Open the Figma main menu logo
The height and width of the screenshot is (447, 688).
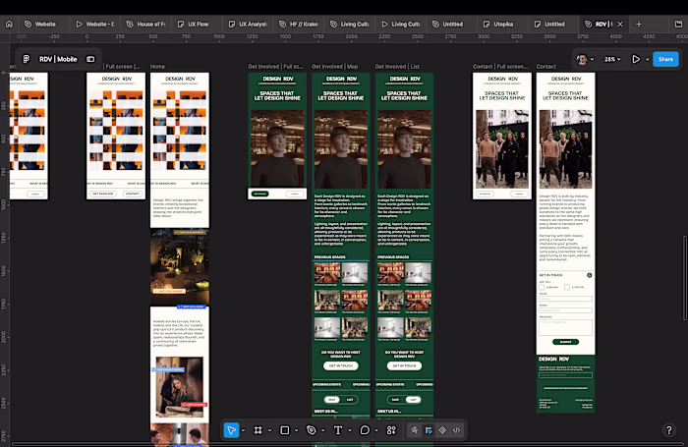click(x=27, y=59)
